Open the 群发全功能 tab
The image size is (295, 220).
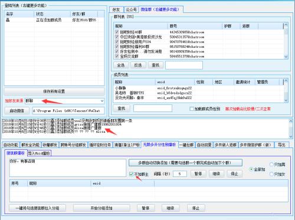(31, 145)
